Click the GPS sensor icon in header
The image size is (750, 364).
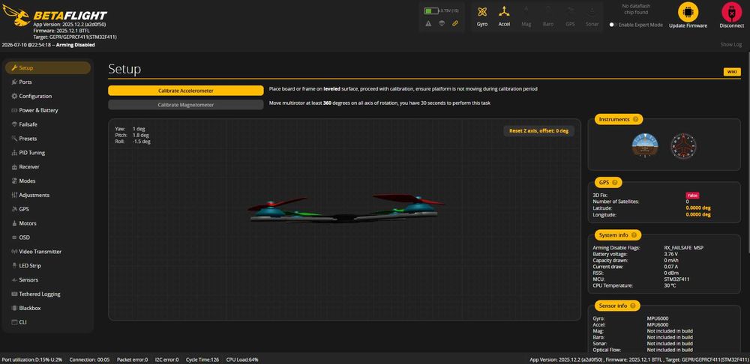pyautogui.click(x=570, y=10)
